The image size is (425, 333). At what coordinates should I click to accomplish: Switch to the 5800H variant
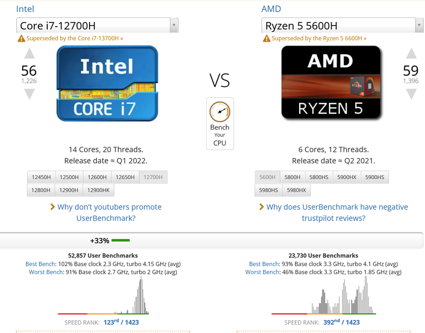(x=292, y=177)
